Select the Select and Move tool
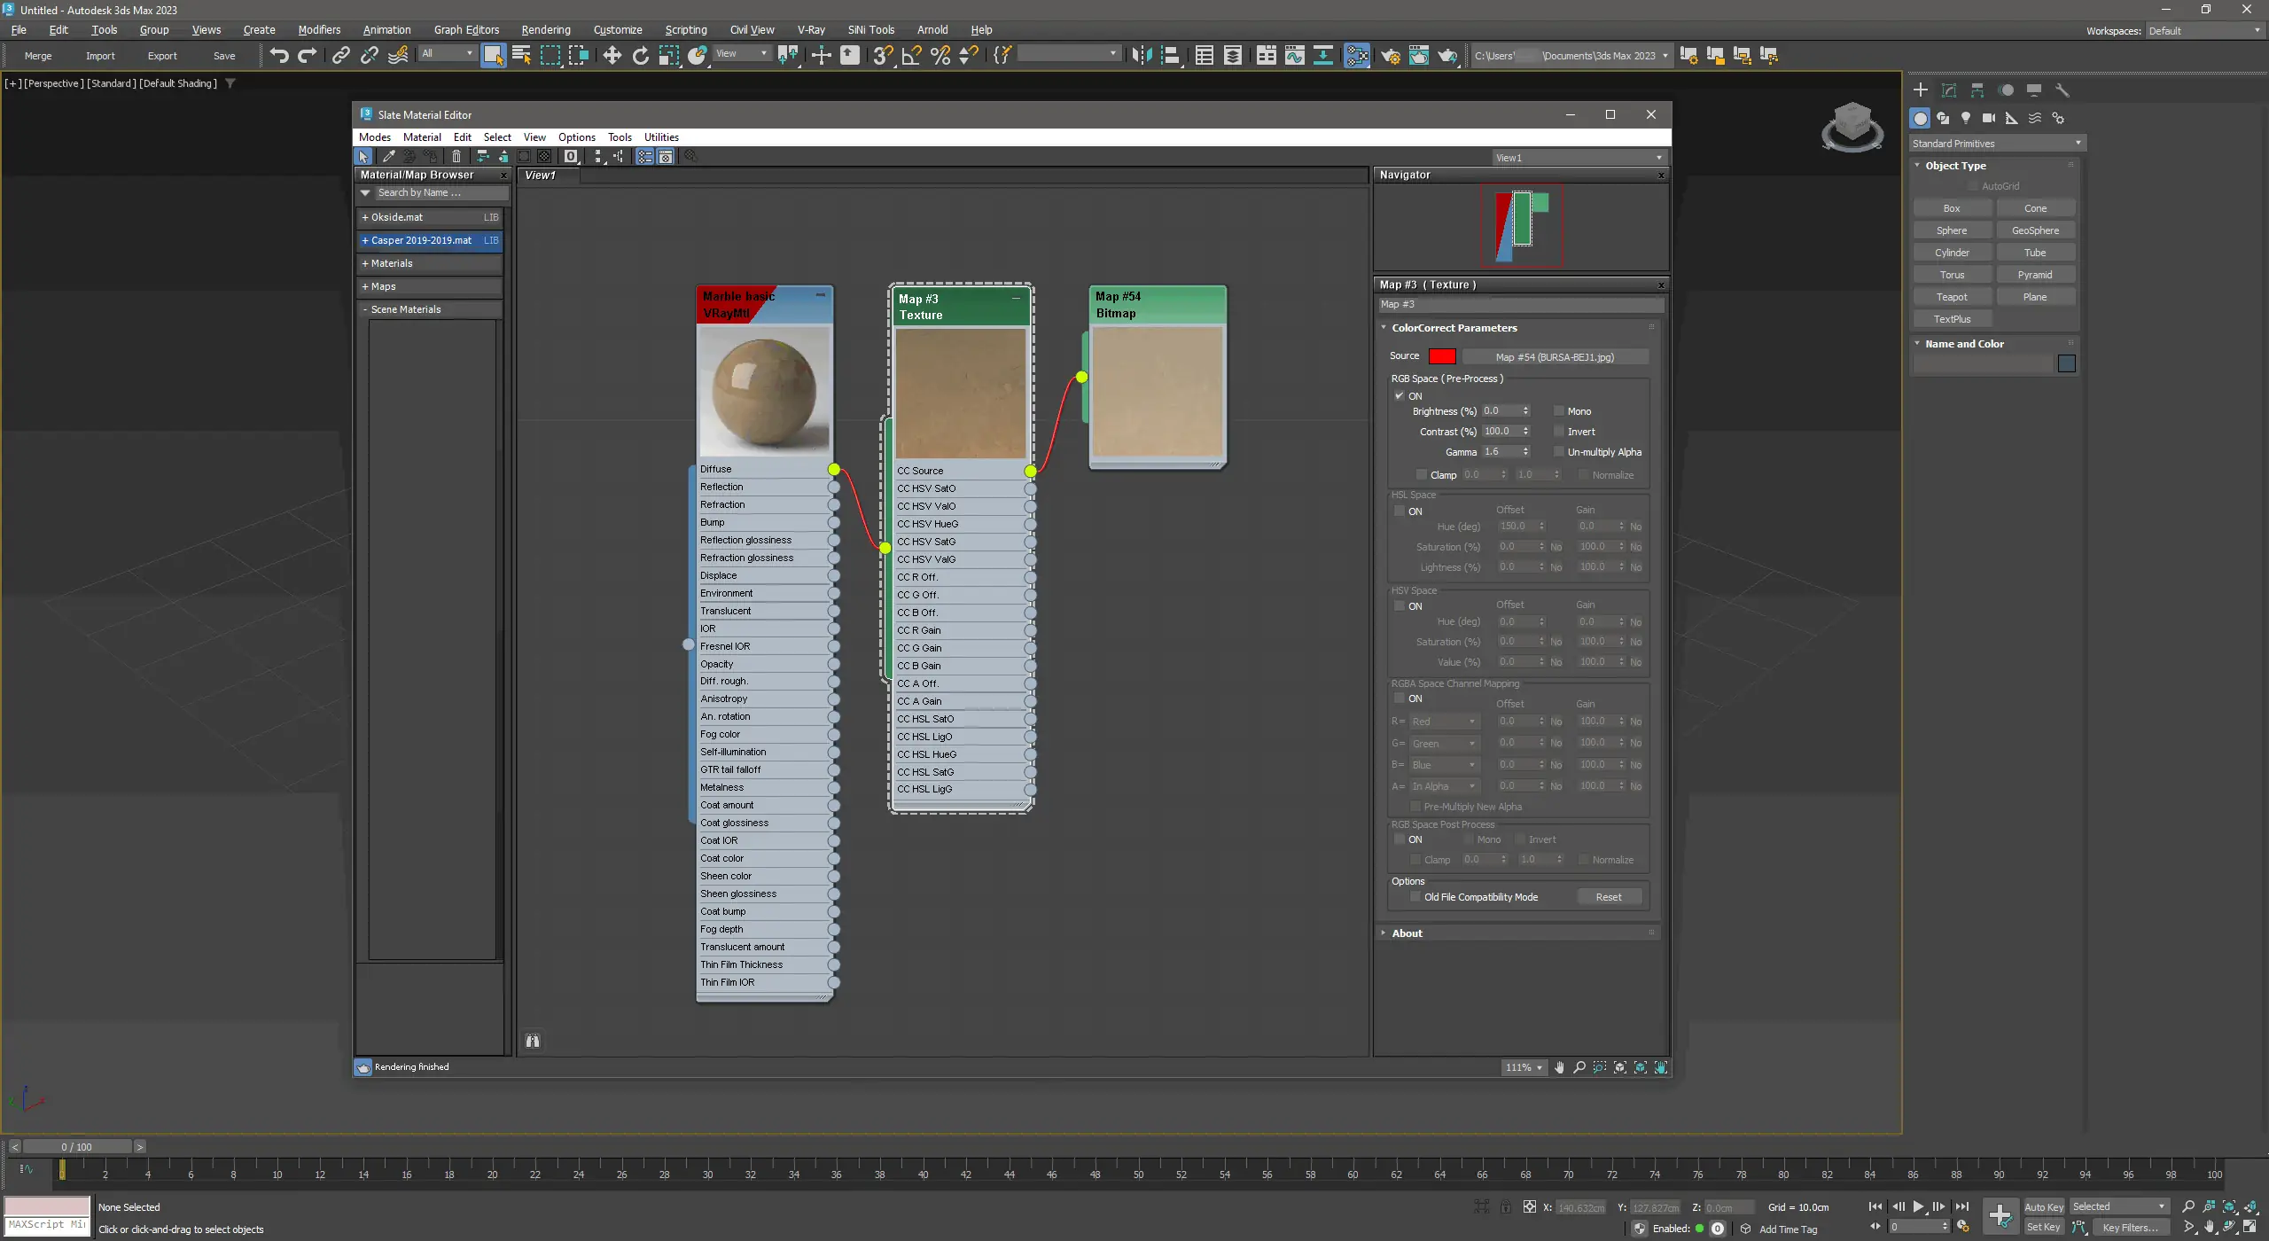 pos(612,55)
